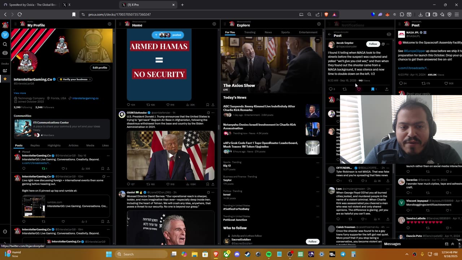Reload the page with refresh button
This screenshot has height=260, width=462.
tap(19, 14)
